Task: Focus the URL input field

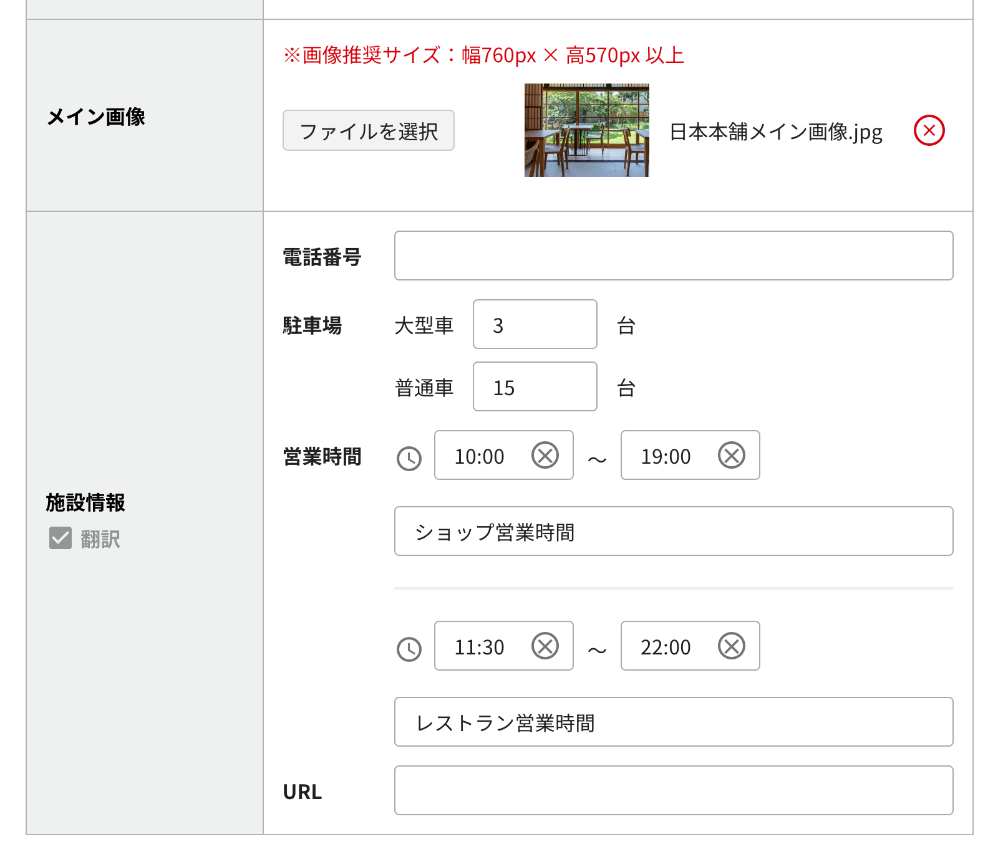Action: pos(673,790)
